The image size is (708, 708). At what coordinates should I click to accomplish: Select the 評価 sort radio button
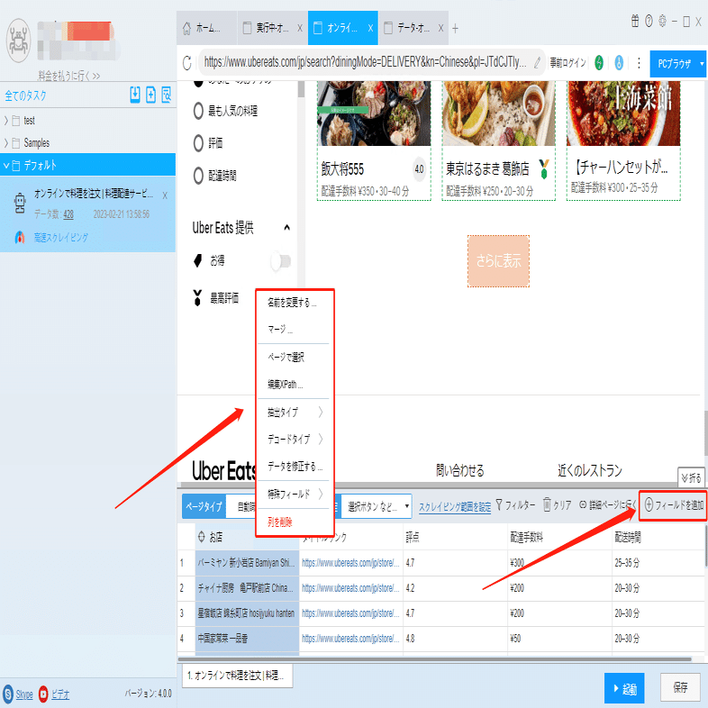point(198,143)
